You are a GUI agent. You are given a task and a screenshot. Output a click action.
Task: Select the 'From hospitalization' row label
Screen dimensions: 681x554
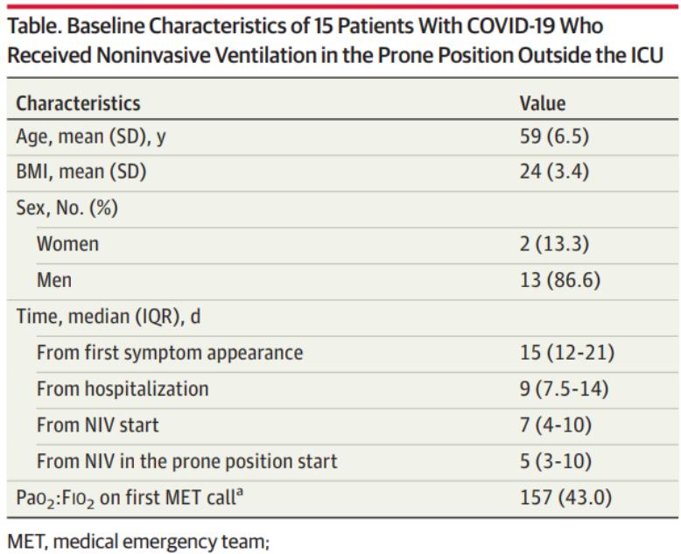click(123, 389)
